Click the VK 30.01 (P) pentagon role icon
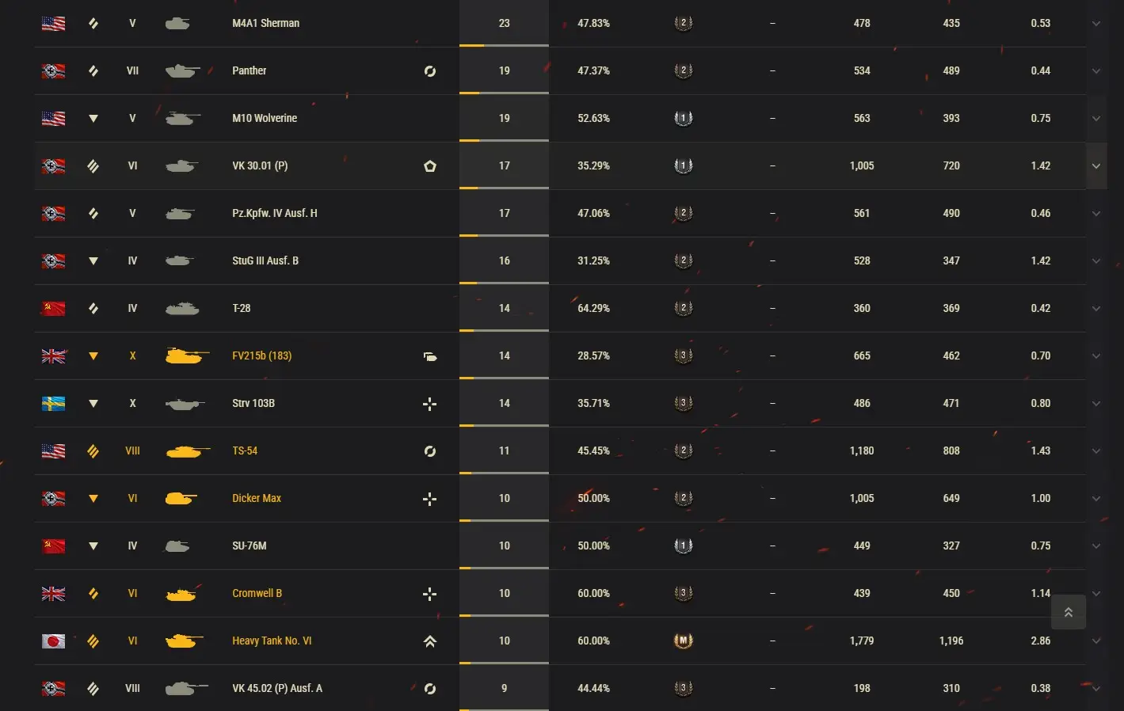The width and height of the screenshot is (1124, 711). (429, 166)
